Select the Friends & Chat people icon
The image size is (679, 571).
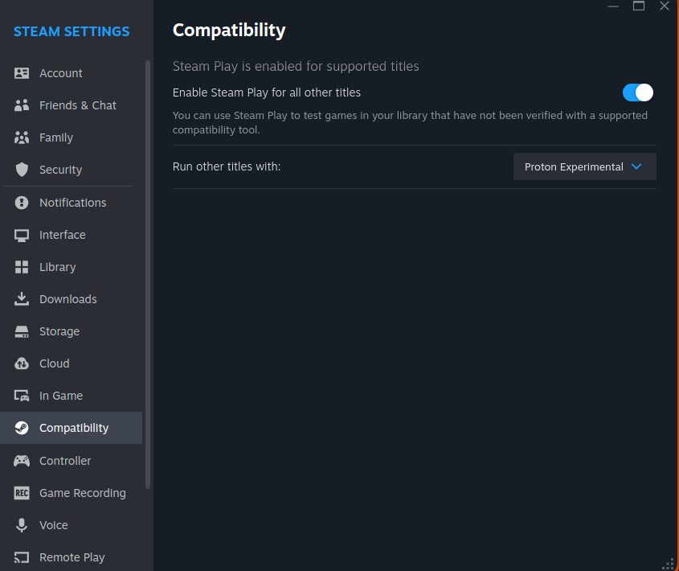click(x=22, y=105)
